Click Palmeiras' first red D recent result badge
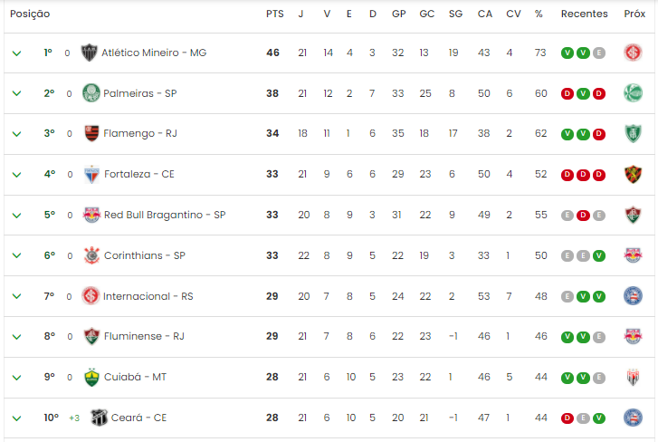The width and height of the screenshot is (658, 442). click(567, 93)
